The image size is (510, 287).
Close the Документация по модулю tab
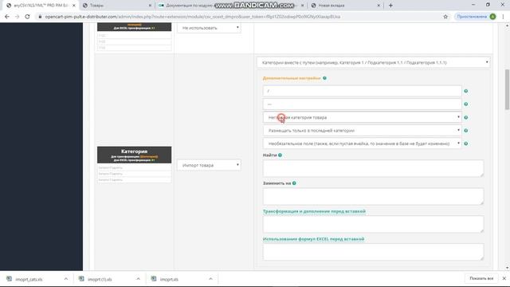[x=303, y=6]
